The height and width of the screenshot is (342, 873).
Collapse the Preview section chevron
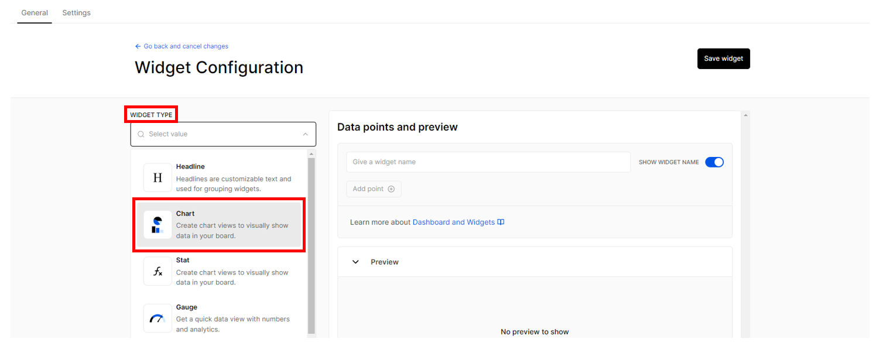355,262
